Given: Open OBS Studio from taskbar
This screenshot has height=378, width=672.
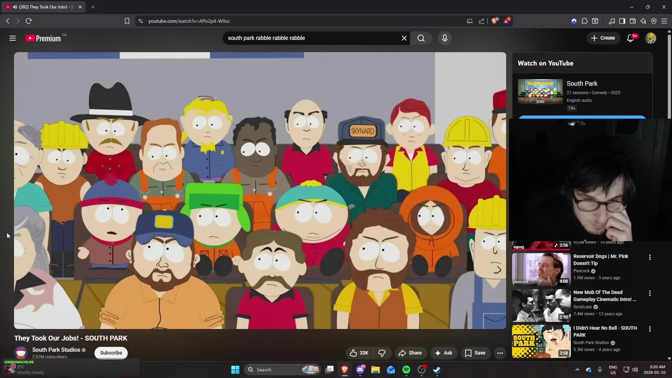Looking at the screenshot, I should pos(422,370).
